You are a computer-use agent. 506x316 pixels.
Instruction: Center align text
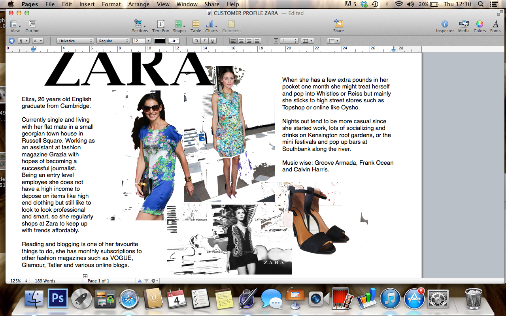(241, 41)
